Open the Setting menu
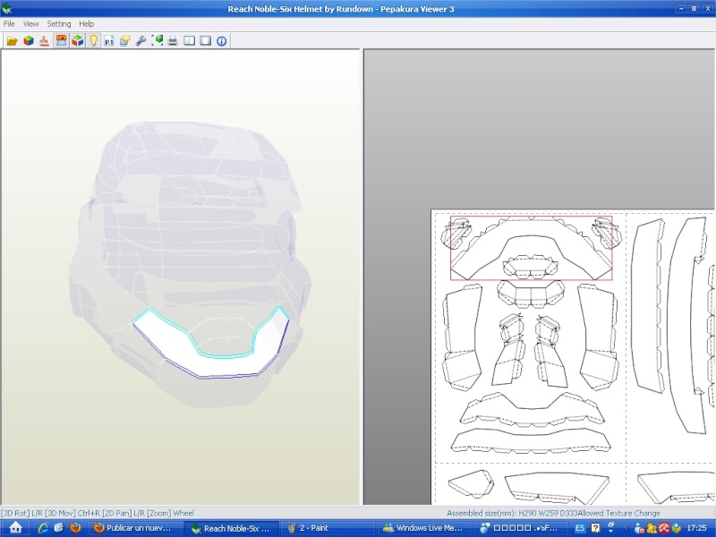Image resolution: width=716 pixels, height=537 pixels. 59,24
